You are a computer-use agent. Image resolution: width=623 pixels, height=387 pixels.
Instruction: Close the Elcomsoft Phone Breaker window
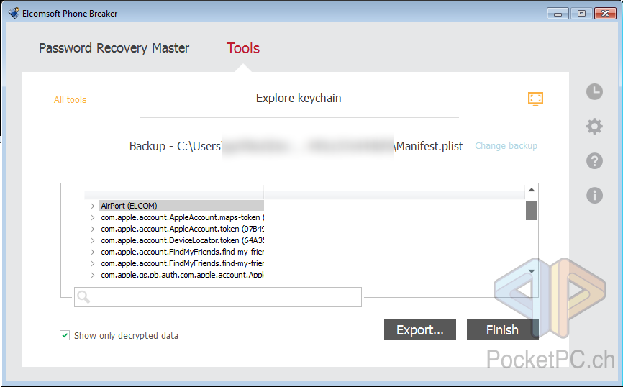point(605,14)
